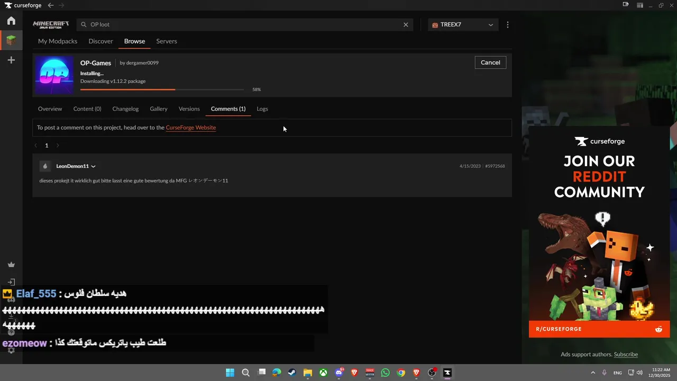Go forward using the right arrow in title bar
The width and height of the screenshot is (677, 381).
[61, 5]
